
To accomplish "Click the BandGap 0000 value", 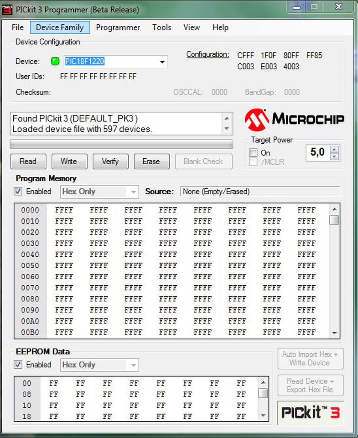I will click(x=292, y=92).
